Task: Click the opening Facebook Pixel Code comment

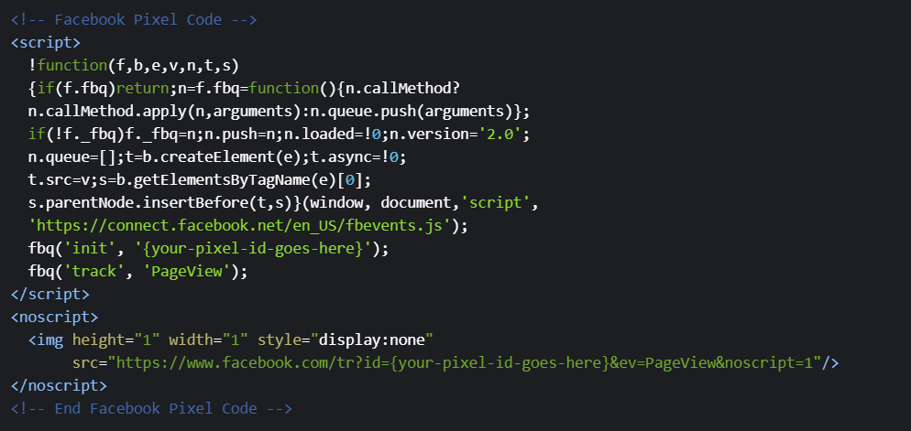Action: click(134, 19)
